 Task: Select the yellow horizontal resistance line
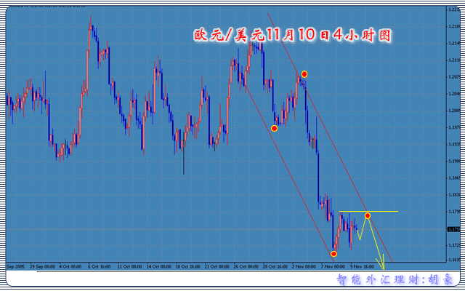click(x=368, y=211)
